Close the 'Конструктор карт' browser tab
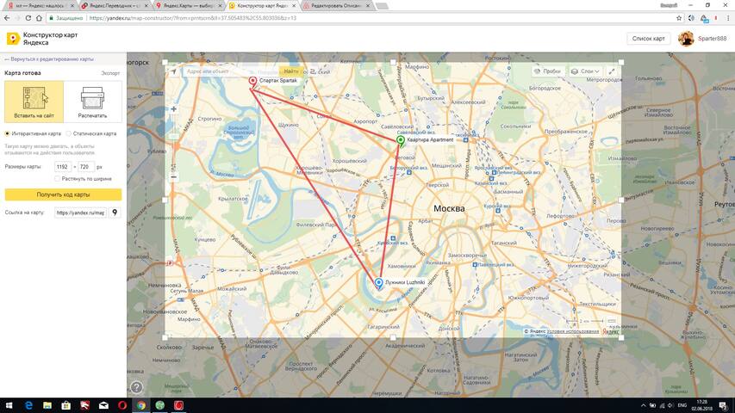This screenshot has width=735, height=413. pos(294,6)
